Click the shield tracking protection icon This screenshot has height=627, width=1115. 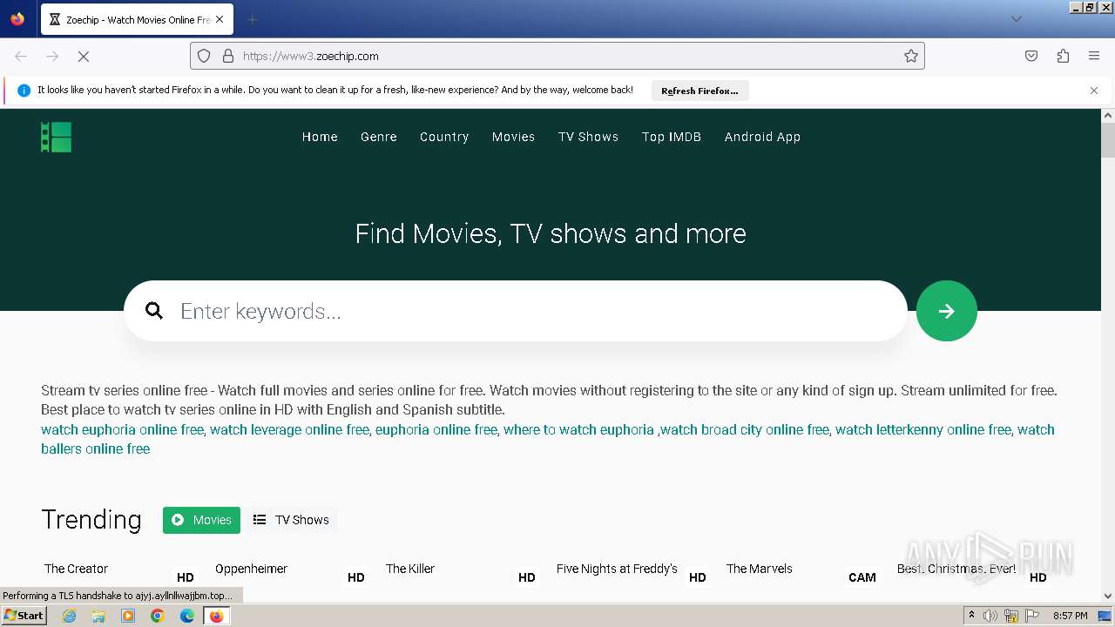click(204, 56)
